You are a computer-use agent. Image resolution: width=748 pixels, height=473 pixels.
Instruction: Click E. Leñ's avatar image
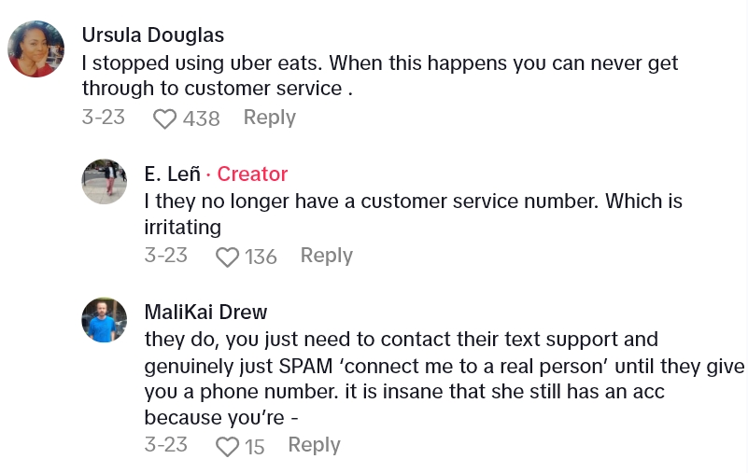[x=105, y=181]
